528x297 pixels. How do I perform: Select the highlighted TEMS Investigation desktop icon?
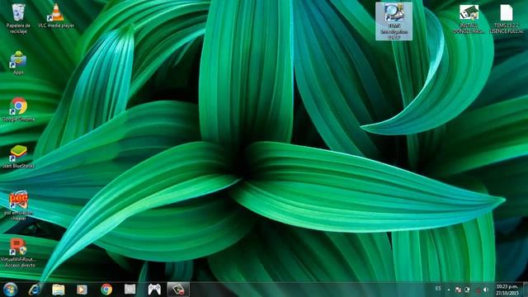(x=394, y=21)
